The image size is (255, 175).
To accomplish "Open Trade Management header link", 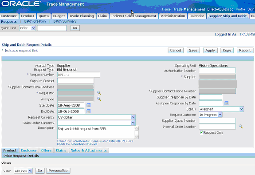I will 189,9.
